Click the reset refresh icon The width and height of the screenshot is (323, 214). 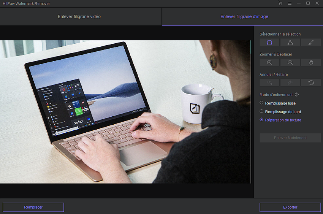(x=311, y=82)
